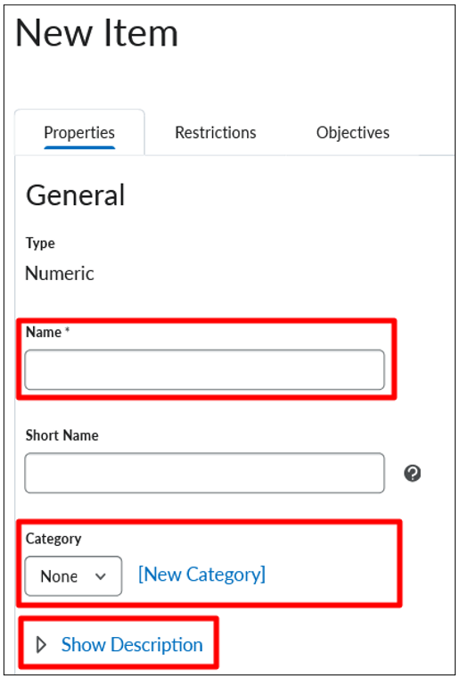The height and width of the screenshot is (678, 460).
Task: Click the Short Name field label
Action: (62, 435)
